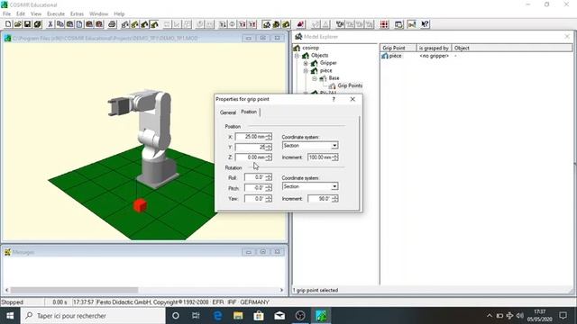The image size is (577, 324).
Task: Click the Windows search box 'Taper ici pour rechercher'
Action: coord(93,316)
